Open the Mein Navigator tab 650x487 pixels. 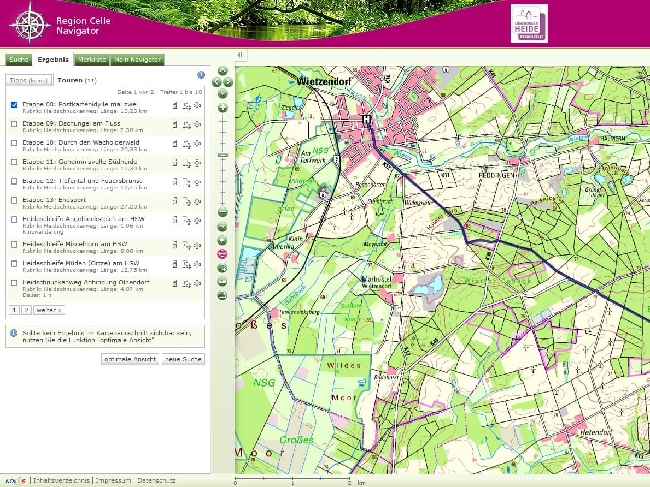(x=137, y=60)
